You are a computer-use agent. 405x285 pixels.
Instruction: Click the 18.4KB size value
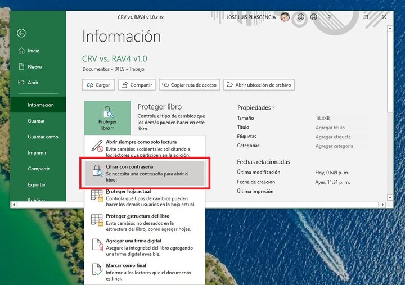click(x=323, y=118)
